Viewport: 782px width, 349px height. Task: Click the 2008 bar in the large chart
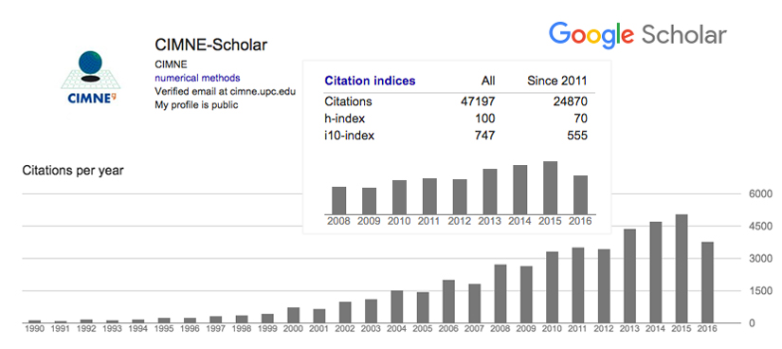click(500, 294)
